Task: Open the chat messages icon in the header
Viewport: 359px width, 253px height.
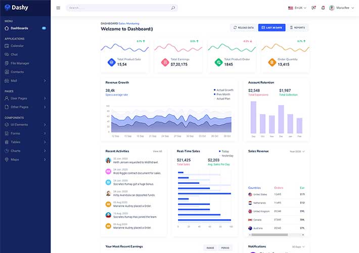Action: (x=314, y=8)
